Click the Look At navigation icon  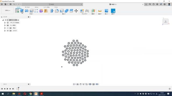(78, 84)
